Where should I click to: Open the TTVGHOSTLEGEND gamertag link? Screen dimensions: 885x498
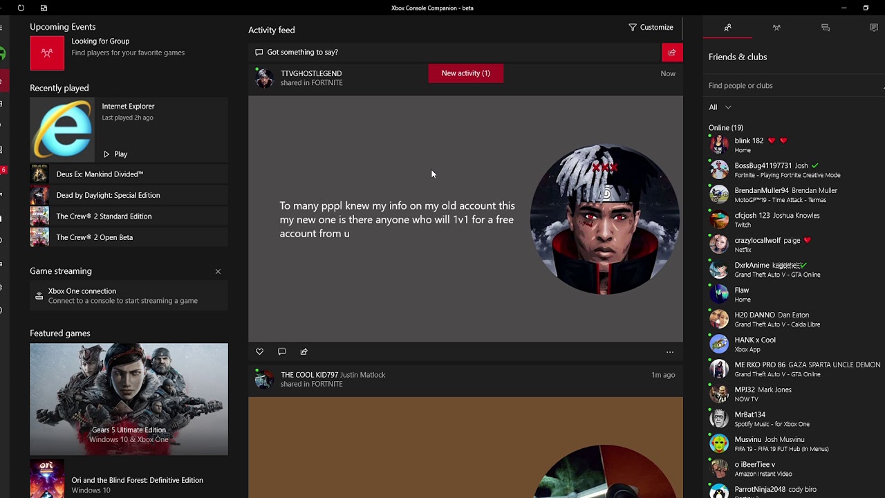(x=311, y=73)
